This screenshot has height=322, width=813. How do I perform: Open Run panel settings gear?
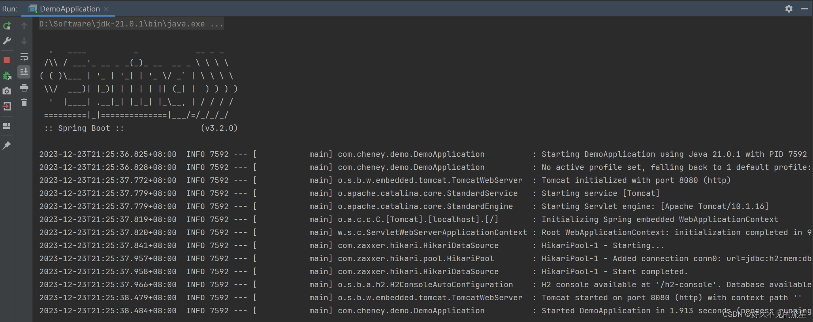pos(789,9)
